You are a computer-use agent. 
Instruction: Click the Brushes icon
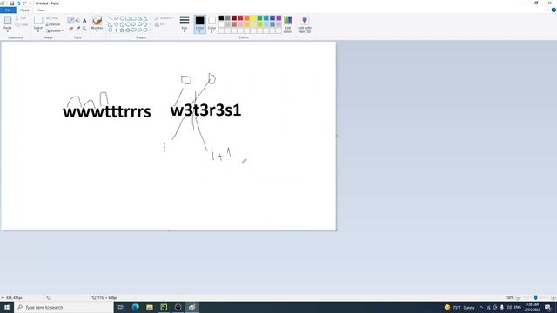(x=97, y=21)
